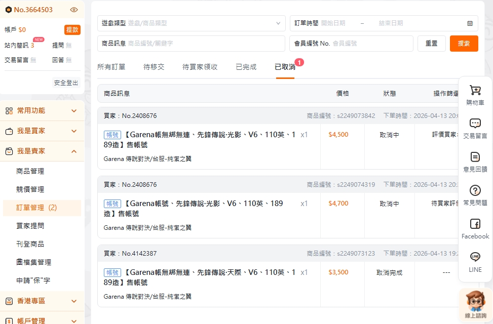This screenshot has width=493, height=324.
Task: Open the 購物車 shopping cart icon
Action: tap(475, 91)
